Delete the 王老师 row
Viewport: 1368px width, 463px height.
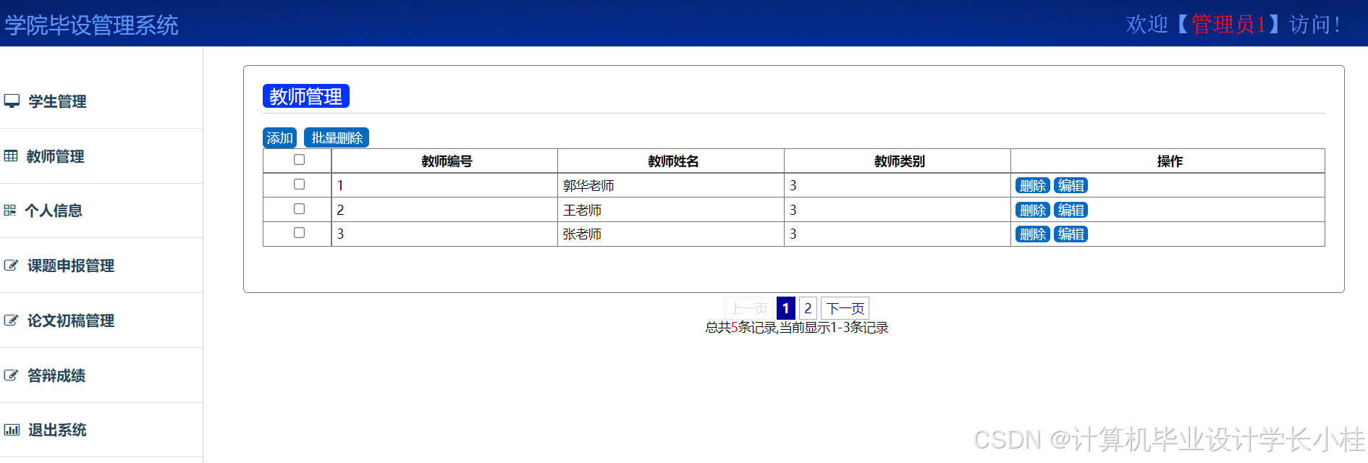(x=1033, y=211)
